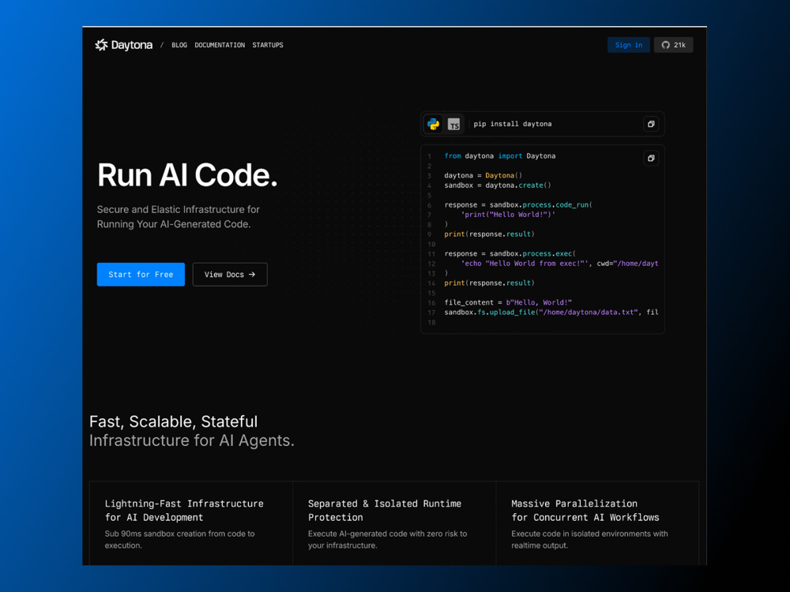Image resolution: width=790 pixels, height=592 pixels.
Task: Click code line 'response = sandbox.process.exec('
Action: (510, 253)
